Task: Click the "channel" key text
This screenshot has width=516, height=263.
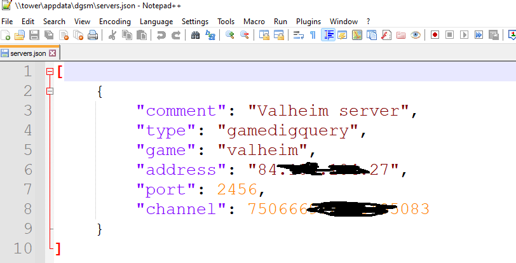Action: pyautogui.click(x=182, y=210)
